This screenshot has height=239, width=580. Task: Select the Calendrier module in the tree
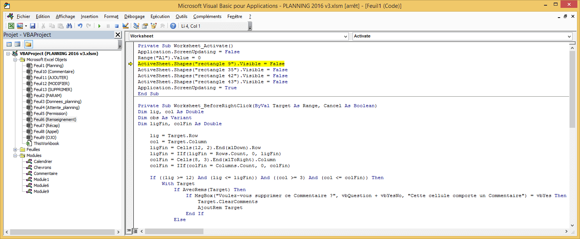tap(43, 161)
